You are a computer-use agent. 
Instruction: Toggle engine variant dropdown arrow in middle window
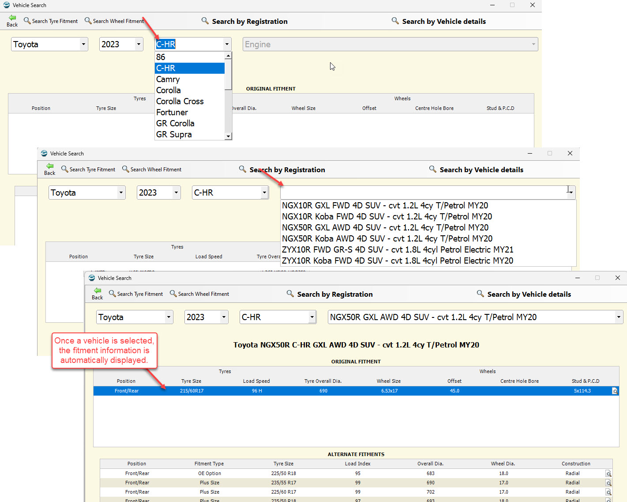571,192
